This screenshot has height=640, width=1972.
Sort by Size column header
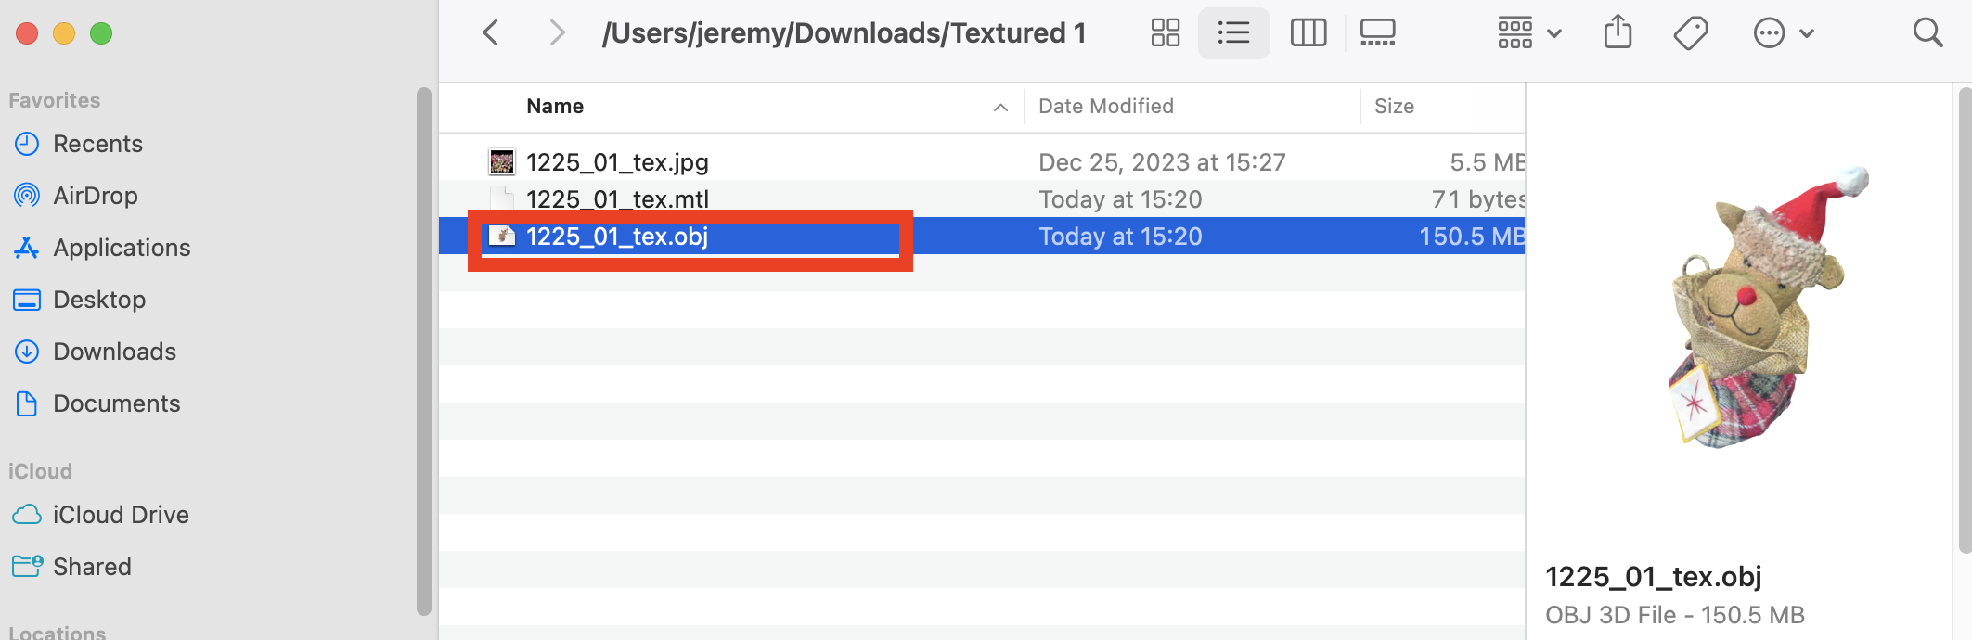tap(1394, 107)
